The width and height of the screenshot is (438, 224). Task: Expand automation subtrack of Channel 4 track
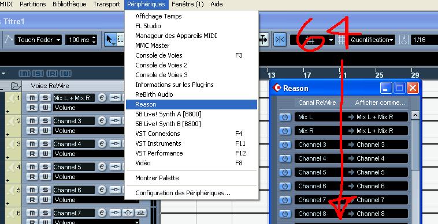[x=8, y=158]
